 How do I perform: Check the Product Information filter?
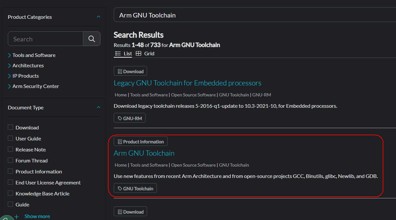coord(10,171)
